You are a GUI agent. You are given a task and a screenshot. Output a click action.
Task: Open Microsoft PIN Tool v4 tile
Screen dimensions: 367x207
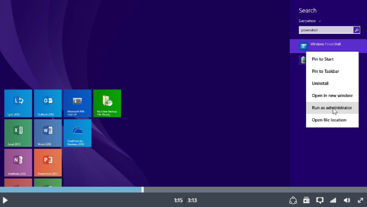(x=78, y=103)
